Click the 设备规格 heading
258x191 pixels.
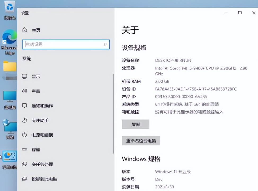[134, 47]
